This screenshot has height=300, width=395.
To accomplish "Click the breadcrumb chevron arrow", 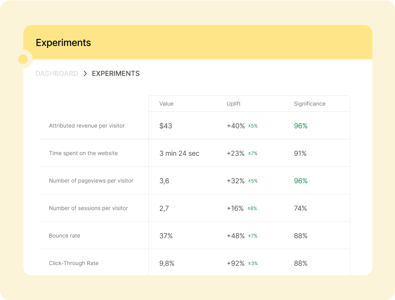I will pos(85,74).
